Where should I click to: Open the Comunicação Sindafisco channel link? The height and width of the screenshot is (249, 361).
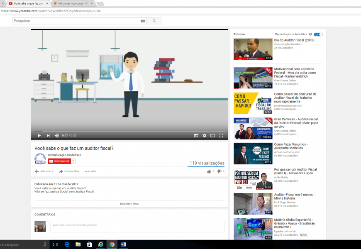click(x=64, y=155)
